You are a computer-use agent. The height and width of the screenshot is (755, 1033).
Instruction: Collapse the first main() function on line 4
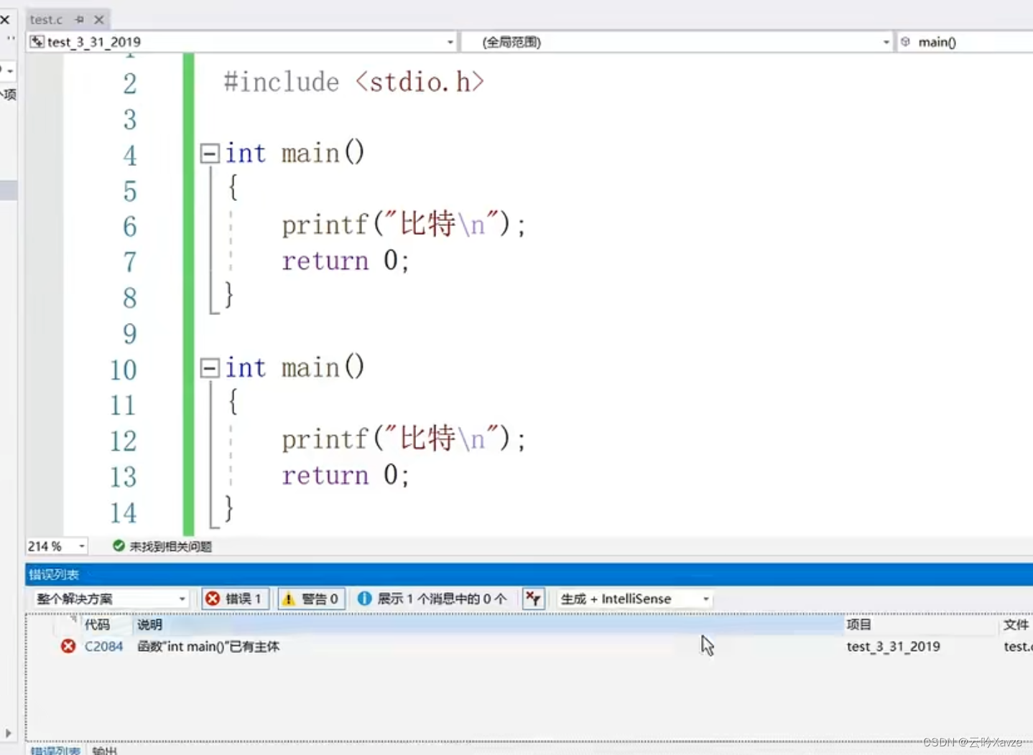(210, 153)
